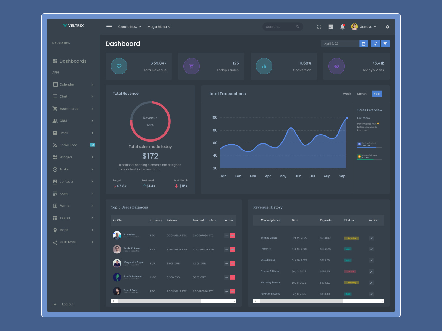Click the April 8, 22 date field
The width and height of the screenshot is (442, 331).
click(x=340, y=44)
